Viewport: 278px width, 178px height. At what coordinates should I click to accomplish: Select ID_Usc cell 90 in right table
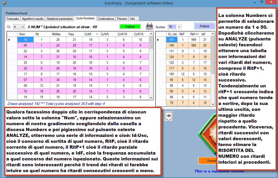click(x=172, y=91)
